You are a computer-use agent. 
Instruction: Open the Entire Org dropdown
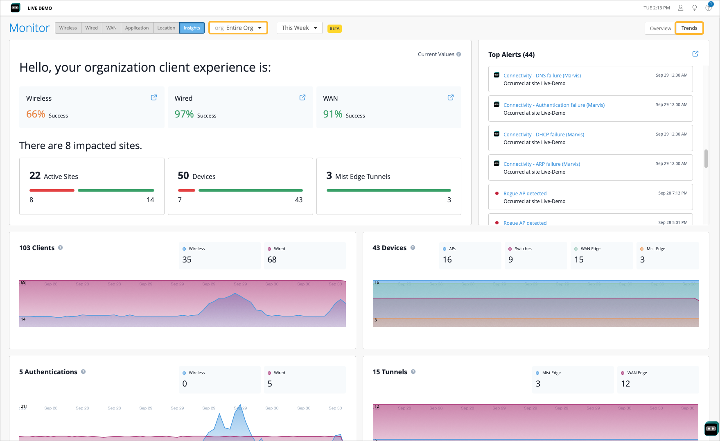tap(238, 27)
